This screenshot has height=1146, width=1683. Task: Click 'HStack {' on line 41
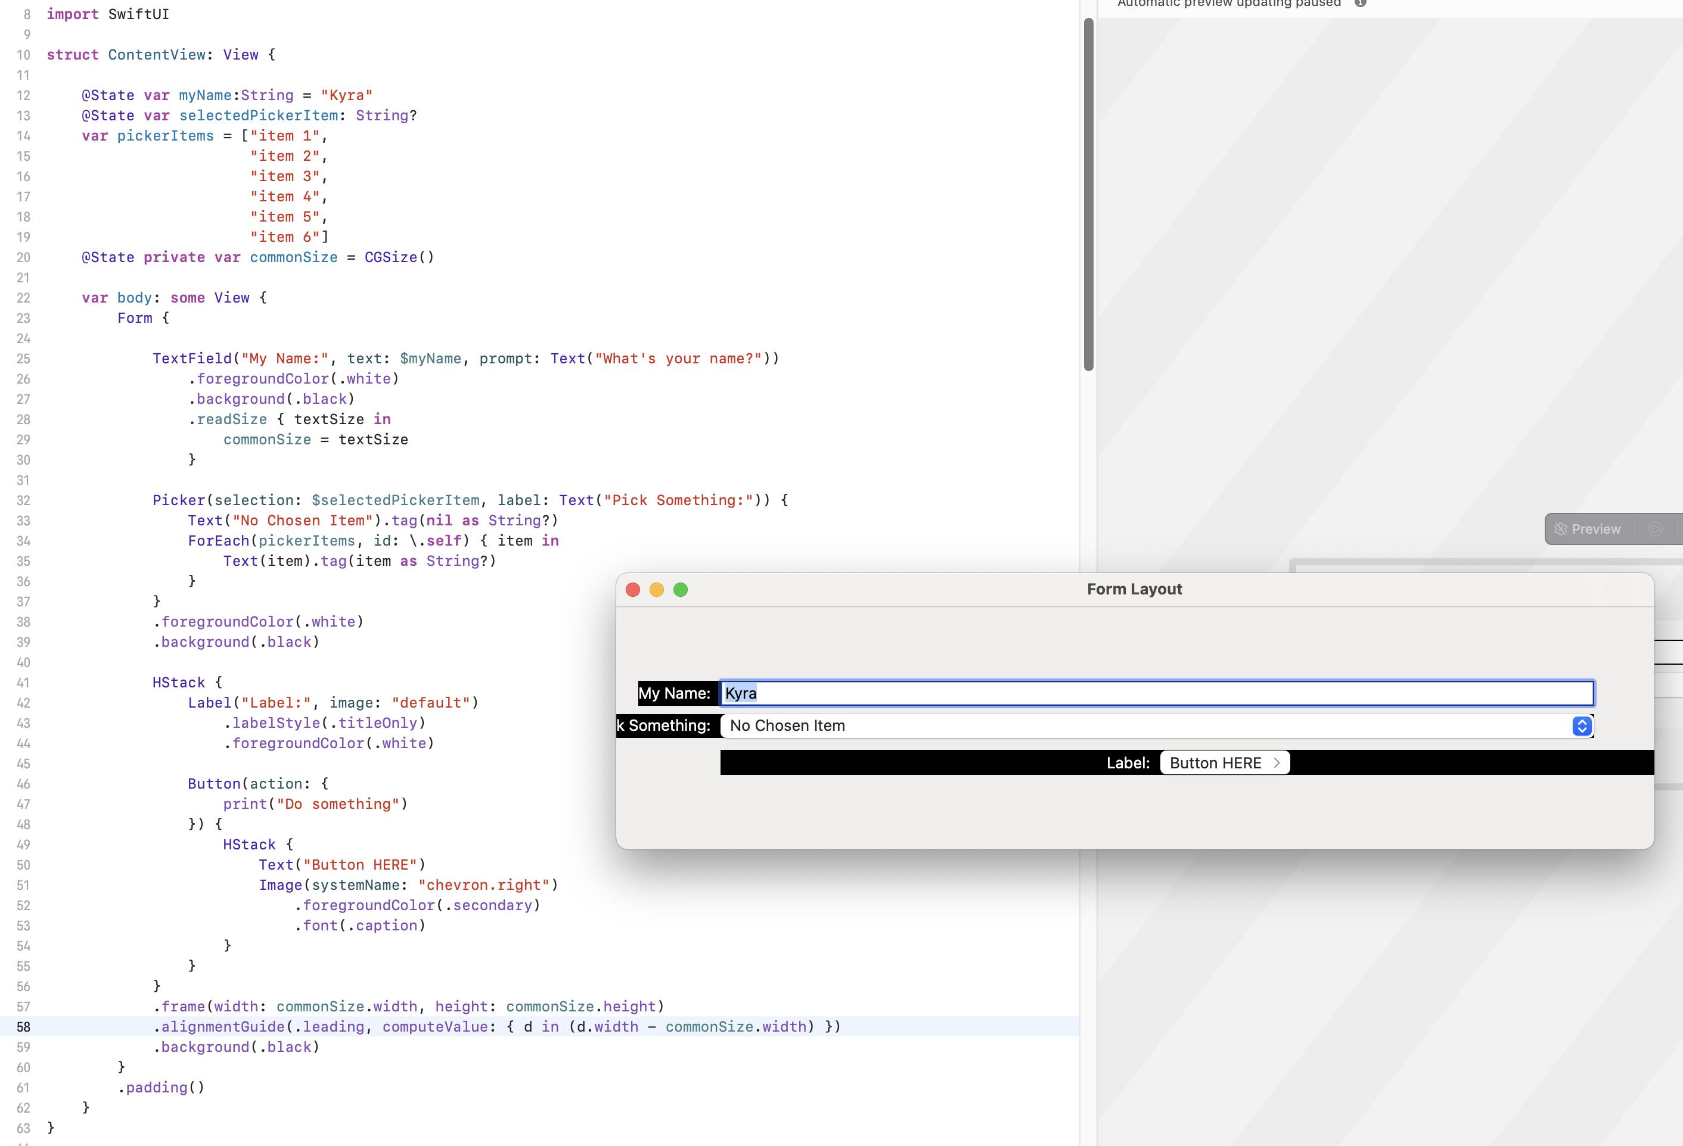pyautogui.click(x=187, y=683)
